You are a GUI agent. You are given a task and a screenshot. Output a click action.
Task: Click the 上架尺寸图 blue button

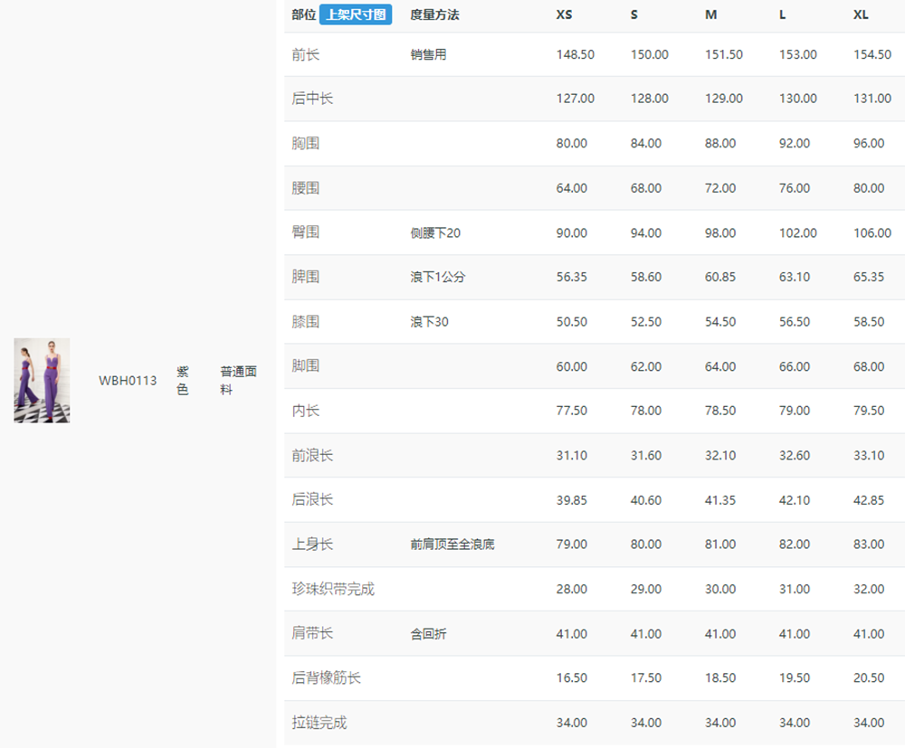click(356, 14)
